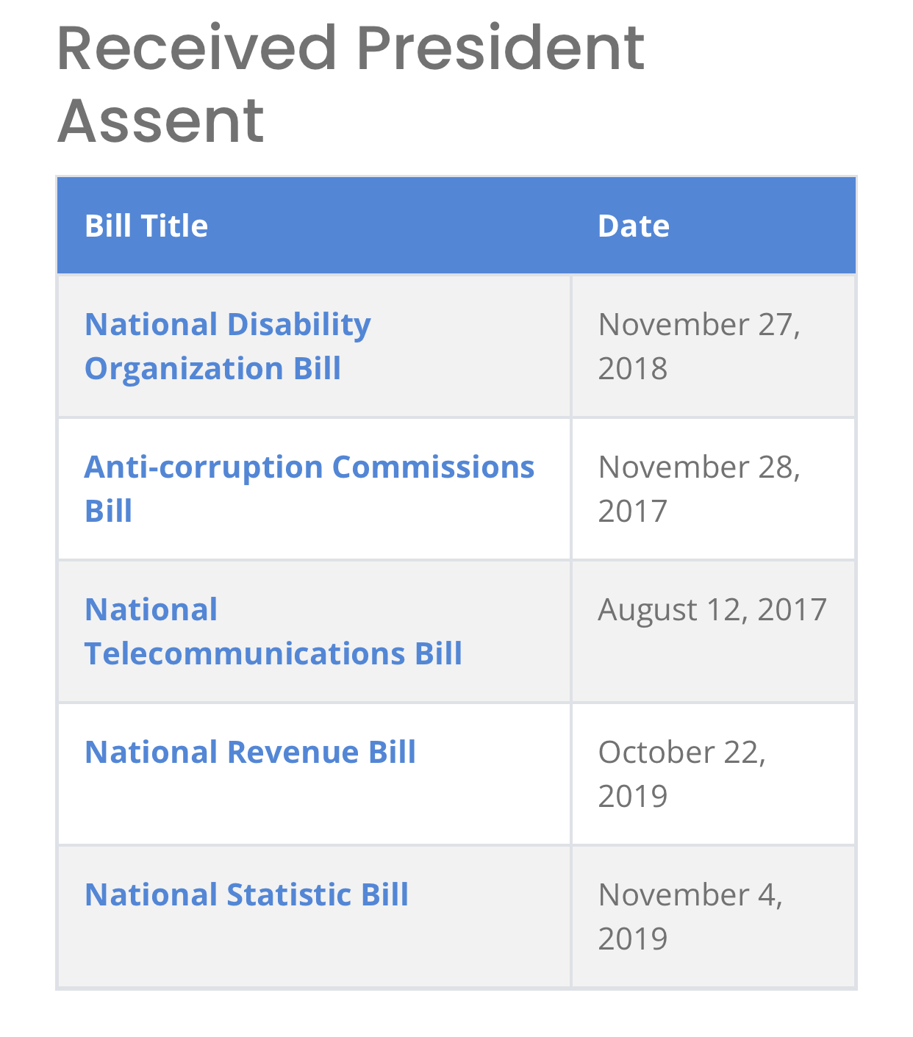Click the Date column header
The image size is (913, 1037).
tap(634, 226)
